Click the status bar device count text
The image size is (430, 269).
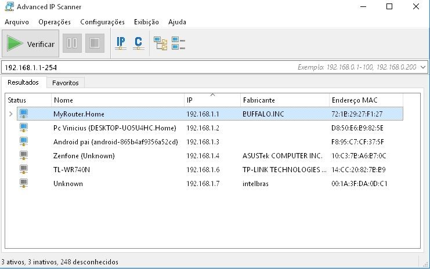(x=60, y=262)
